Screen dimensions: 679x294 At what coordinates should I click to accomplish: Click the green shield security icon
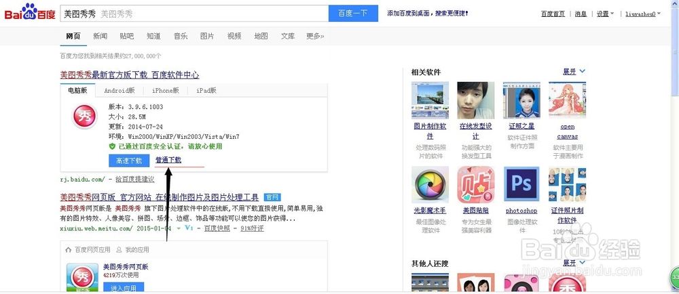click(112, 146)
